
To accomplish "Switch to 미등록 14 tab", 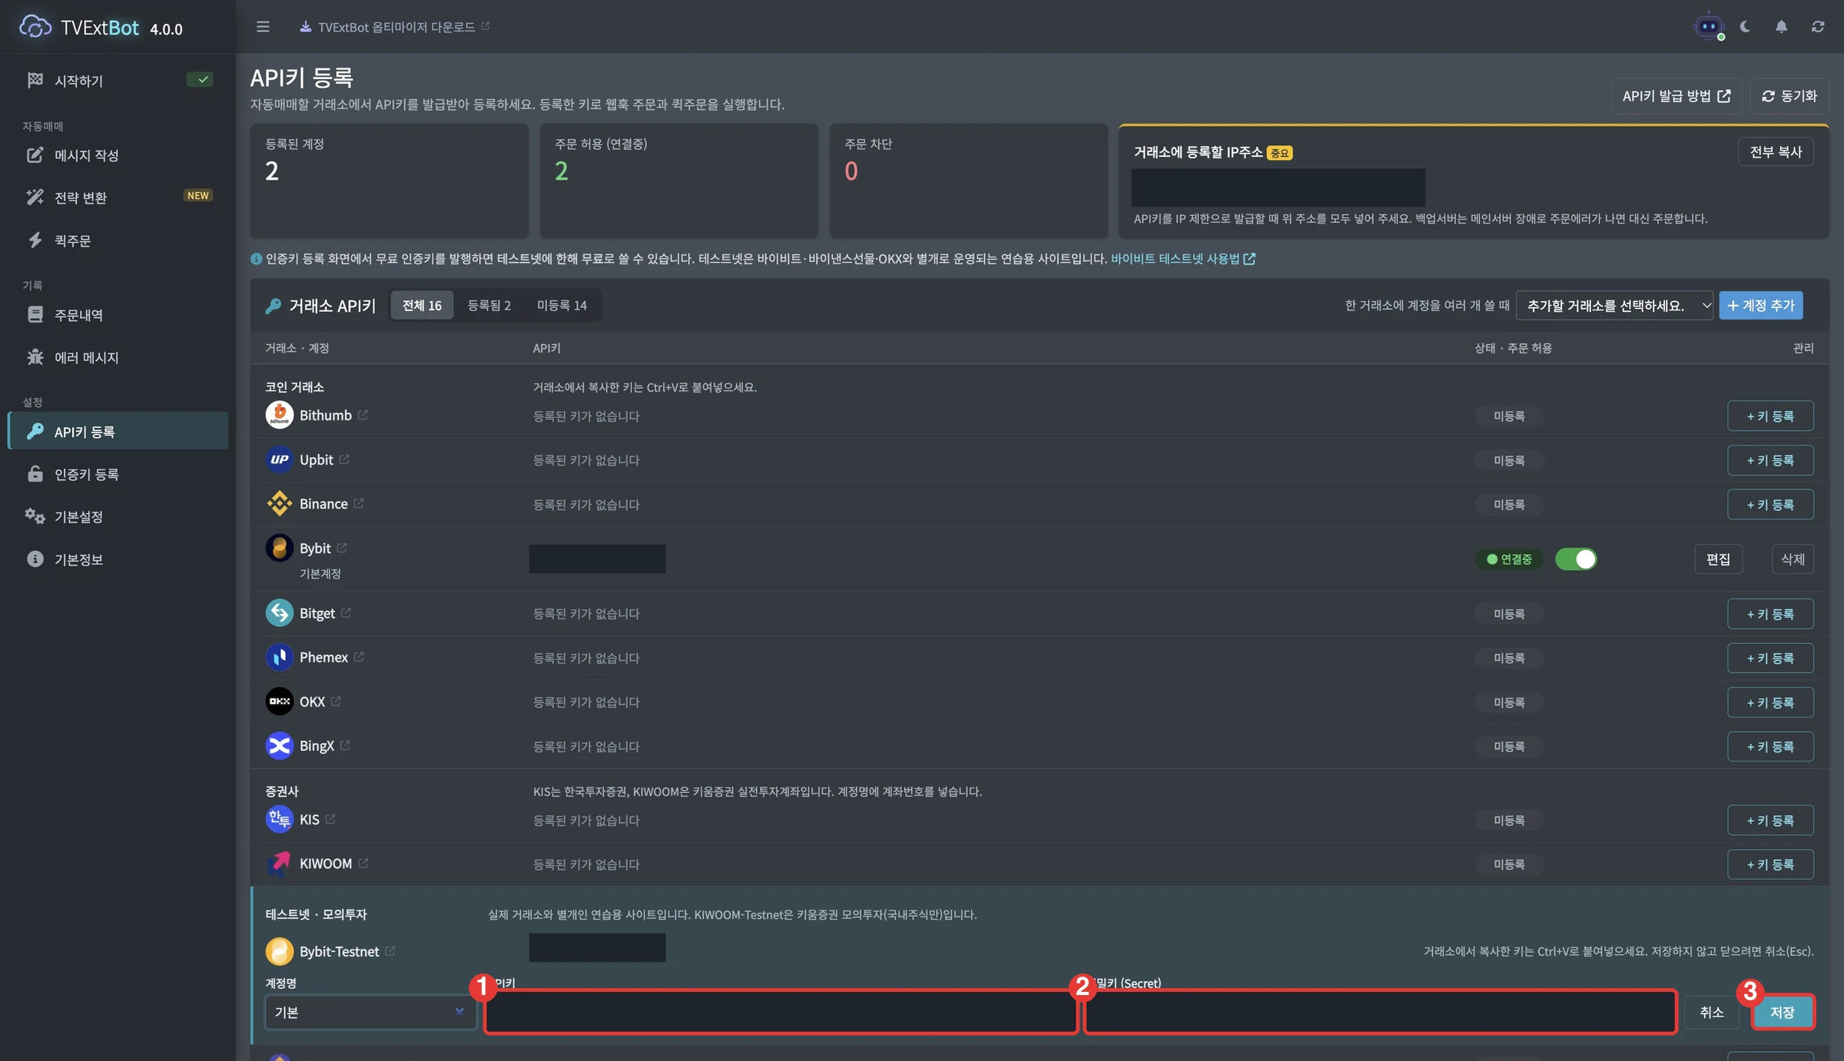I will pos(562,306).
